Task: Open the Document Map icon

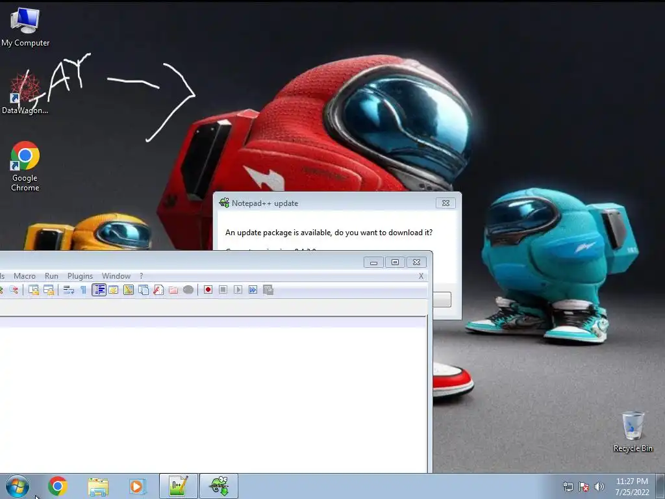Action: (x=129, y=290)
